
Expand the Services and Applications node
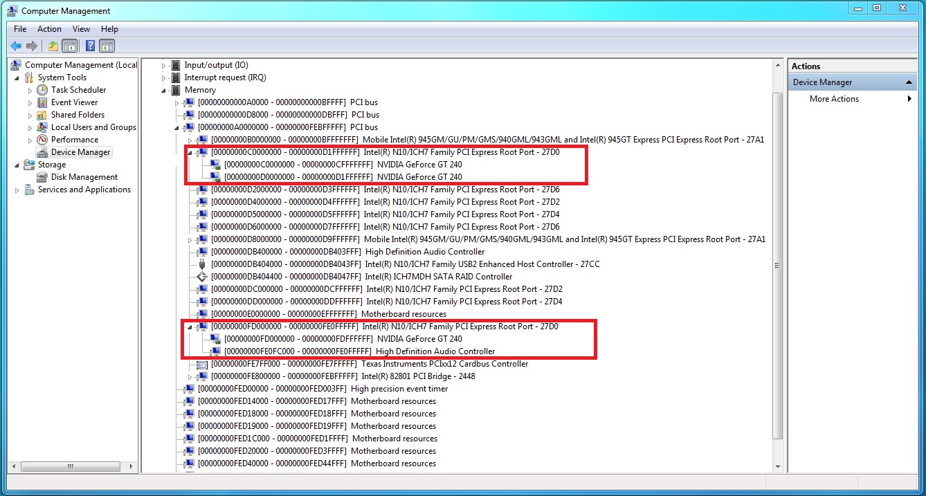point(17,190)
